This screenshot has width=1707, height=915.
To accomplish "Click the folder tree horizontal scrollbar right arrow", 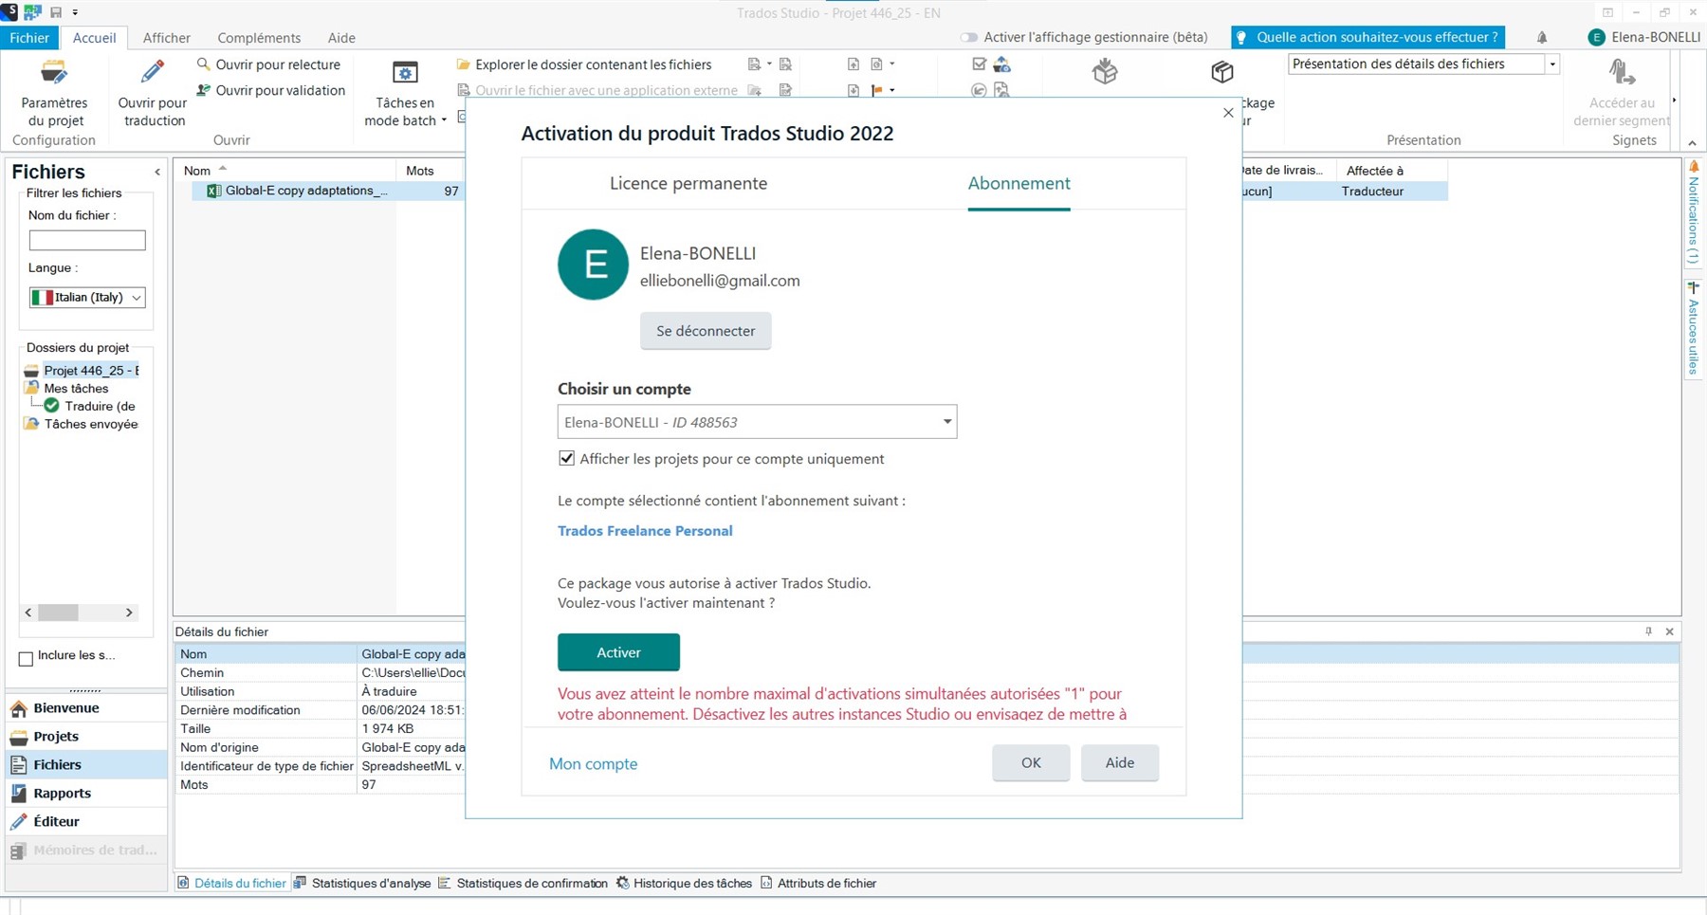I will coord(129,613).
